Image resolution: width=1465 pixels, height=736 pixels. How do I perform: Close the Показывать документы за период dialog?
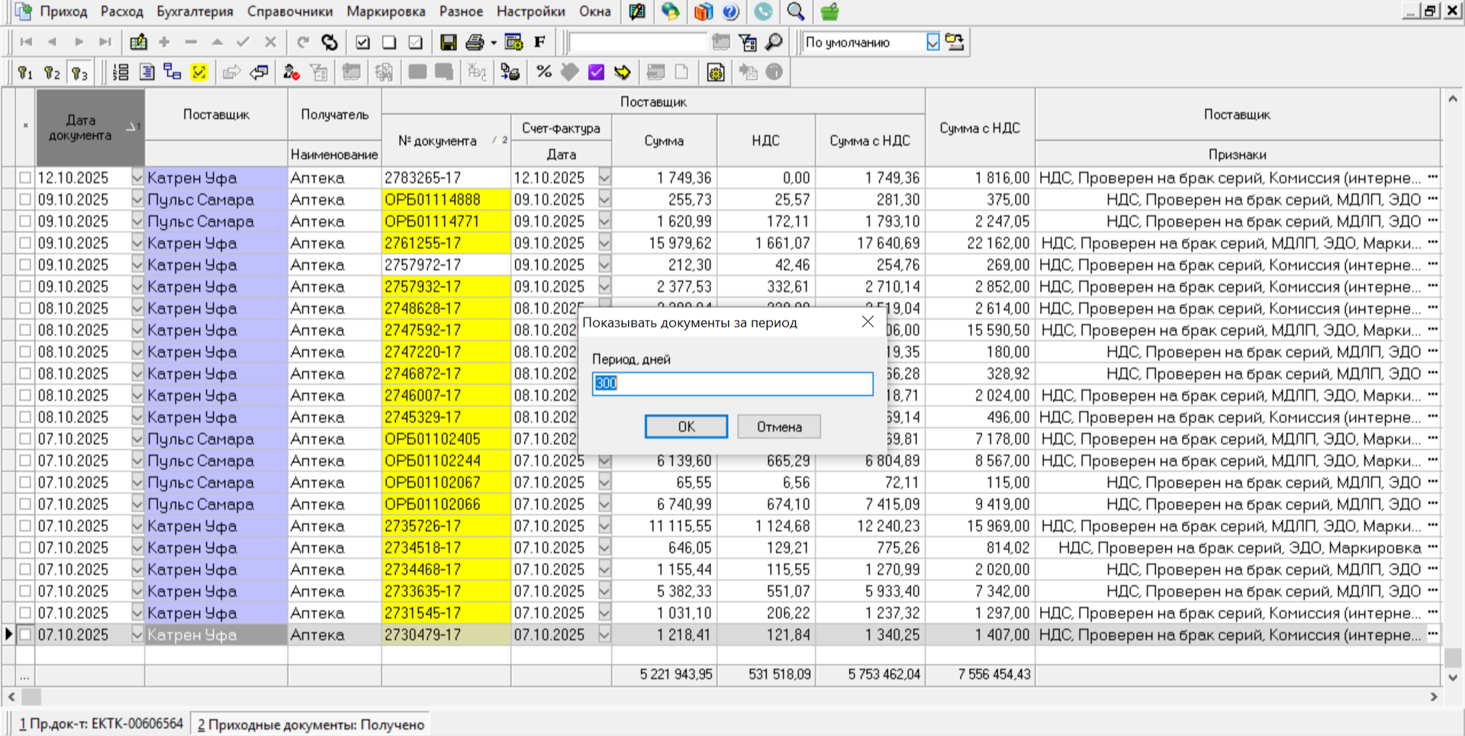click(x=868, y=322)
